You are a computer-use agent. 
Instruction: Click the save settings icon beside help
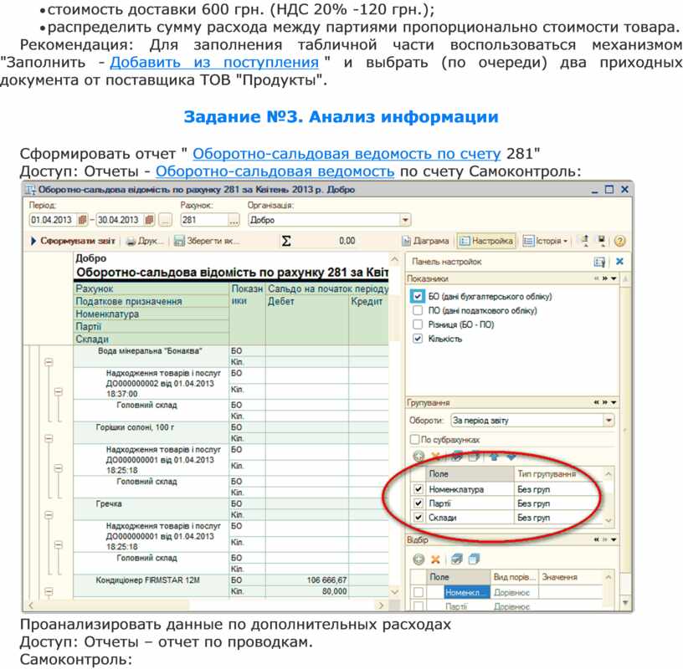[x=602, y=240]
